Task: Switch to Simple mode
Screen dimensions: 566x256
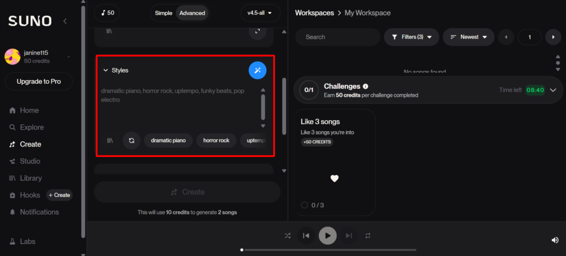Action: [x=164, y=13]
